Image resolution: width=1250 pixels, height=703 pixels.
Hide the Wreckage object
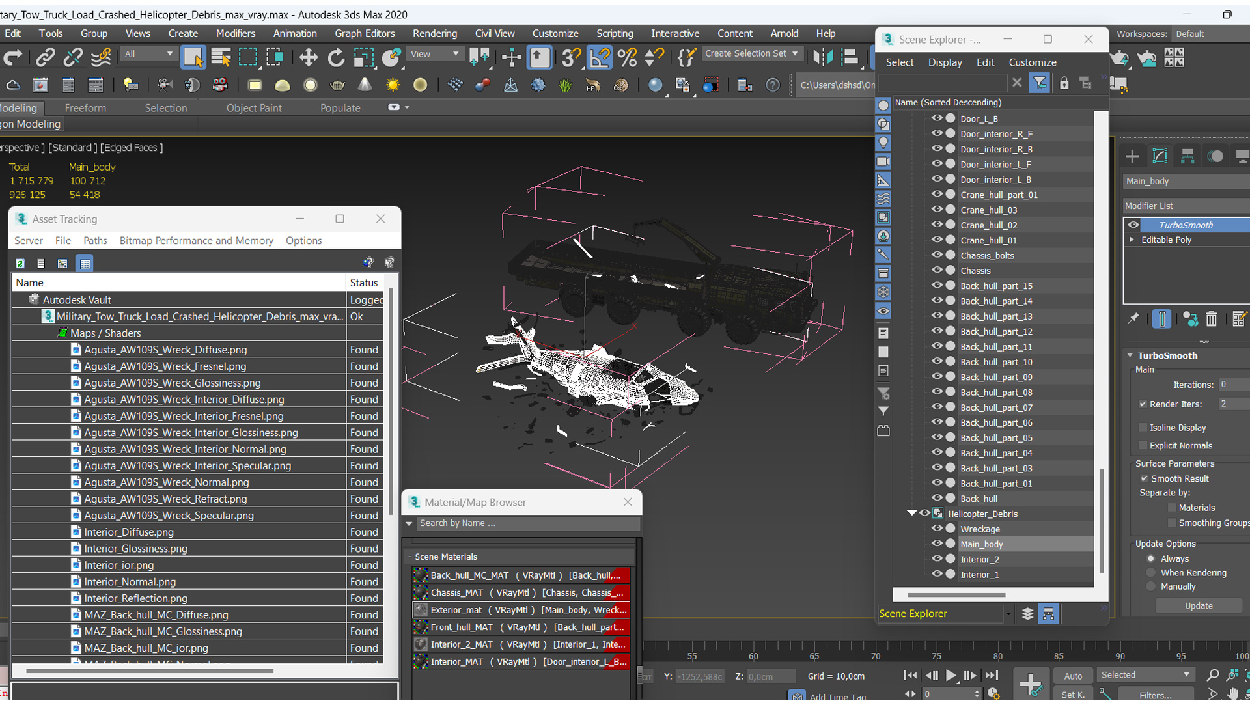[x=937, y=529]
